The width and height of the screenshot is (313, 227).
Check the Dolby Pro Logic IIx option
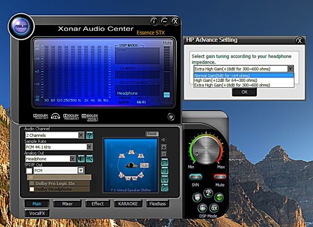point(32,183)
